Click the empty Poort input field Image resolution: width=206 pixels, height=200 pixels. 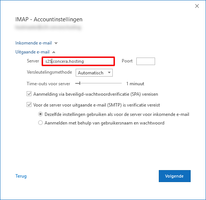[146, 61]
